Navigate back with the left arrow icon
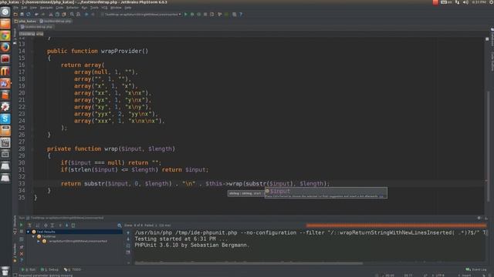494x277 pixels. click(86, 15)
